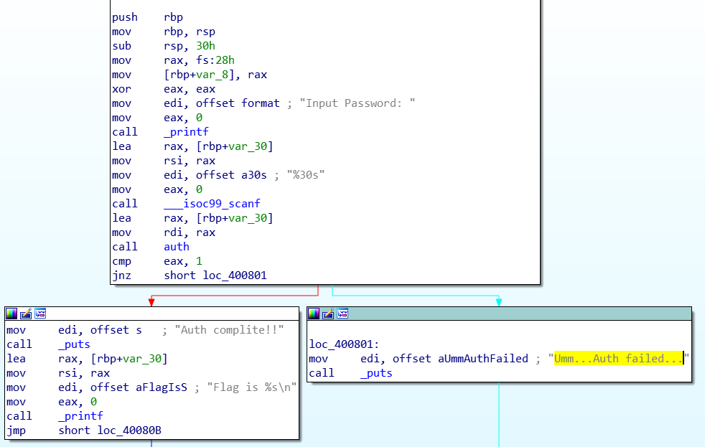The width and height of the screenshot is (705, 447).
Task: Select the "jnz short loc_400801" jump
Action: [190, 276]
